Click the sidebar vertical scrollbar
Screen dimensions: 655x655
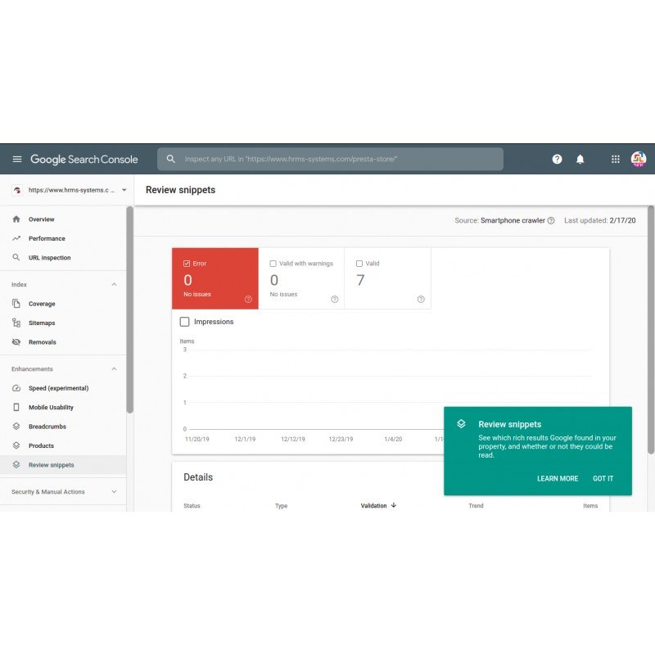pyautogui.click(x=130, y=309)
